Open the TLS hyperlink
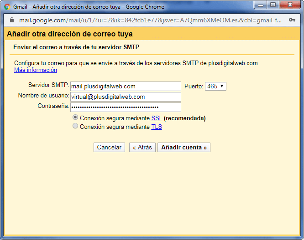Image resolution: width=304 pixels, height=240 pixels. tap(157, 127)
